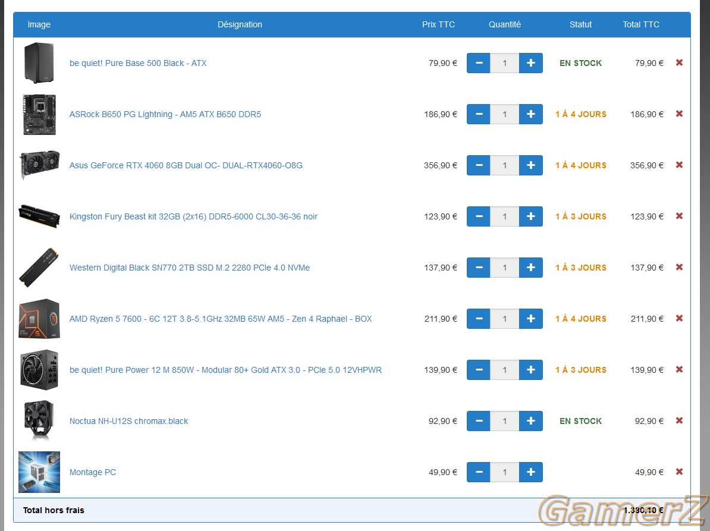The width and height of the screenshot is (710, 531).
Task: Remove be quiet! Pure Base 500 from cart
Action: pyautogui.click(x=679, y=62)
